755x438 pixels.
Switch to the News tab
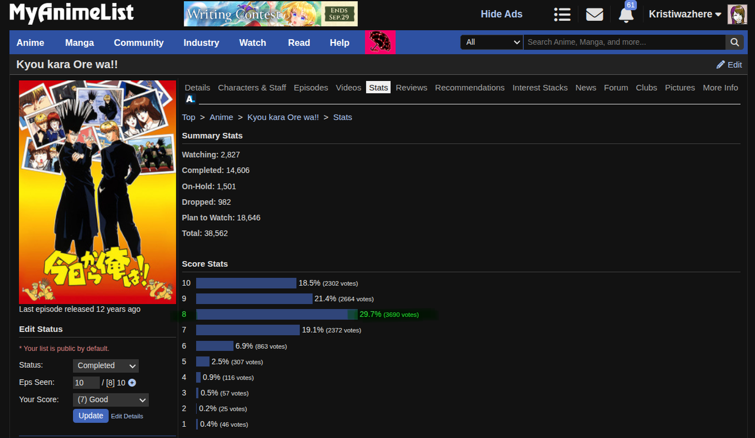[x=586, y=87]
